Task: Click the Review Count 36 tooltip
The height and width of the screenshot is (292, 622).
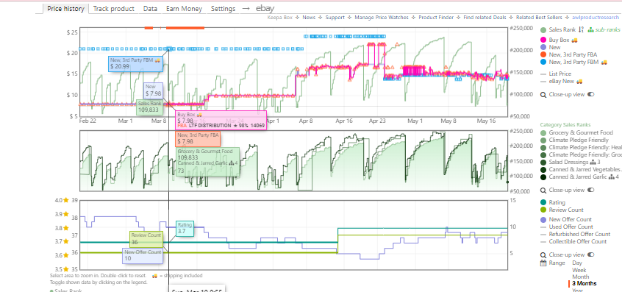Action: (146, 239)
